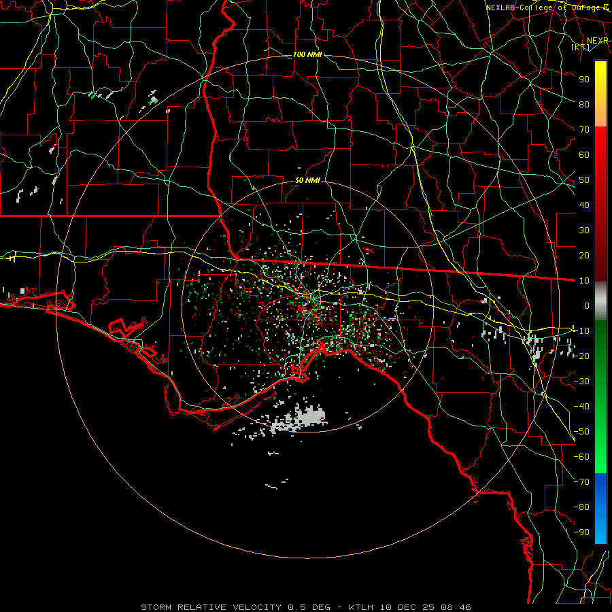Screen dimensions: 612x612
Task: Select the -60 value on velocity scale
Action: (581, 457)
